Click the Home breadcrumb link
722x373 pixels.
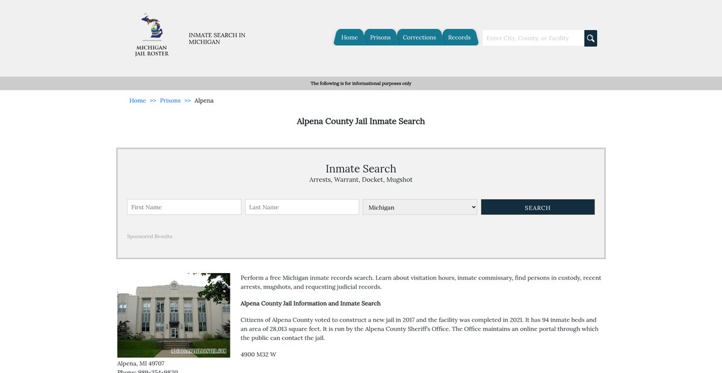click(138, 100)
